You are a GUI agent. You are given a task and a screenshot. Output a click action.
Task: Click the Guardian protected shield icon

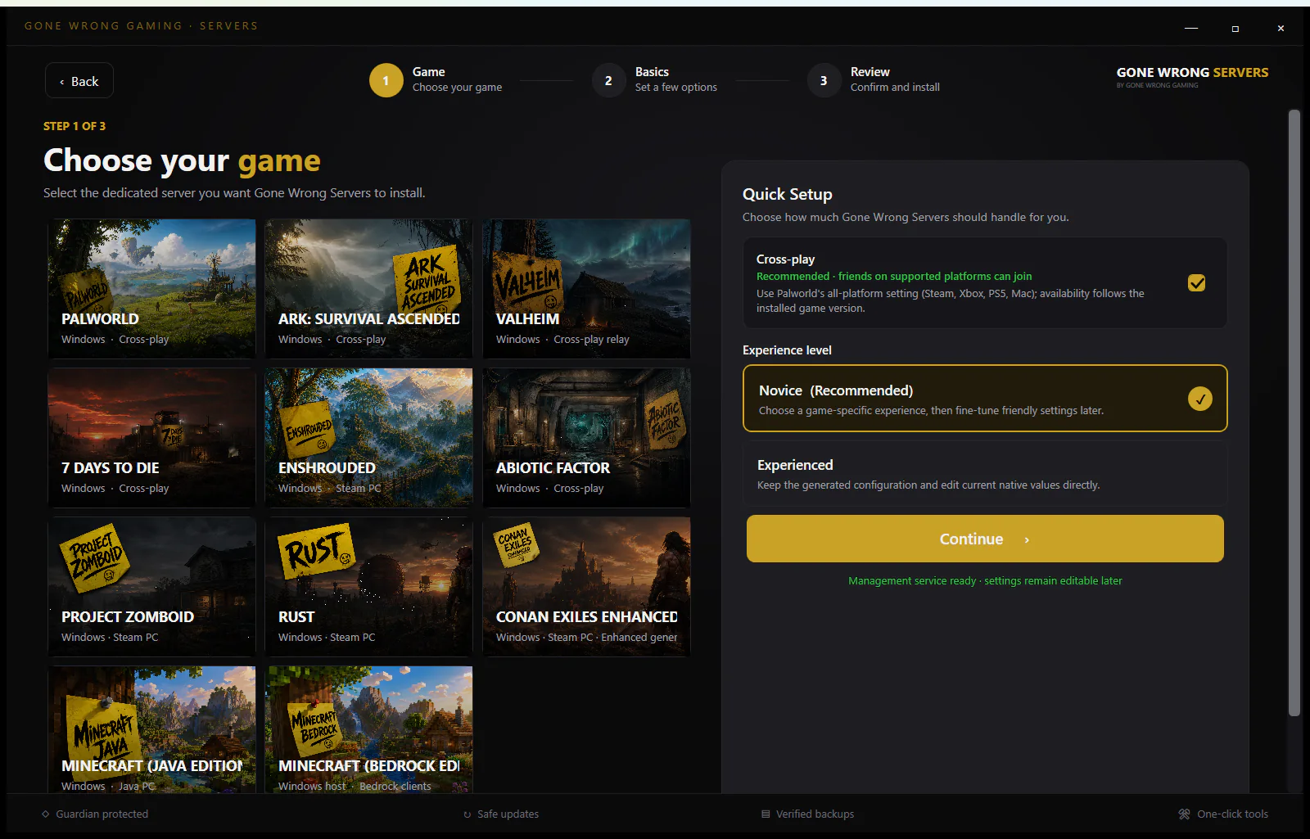click(46, 814)
